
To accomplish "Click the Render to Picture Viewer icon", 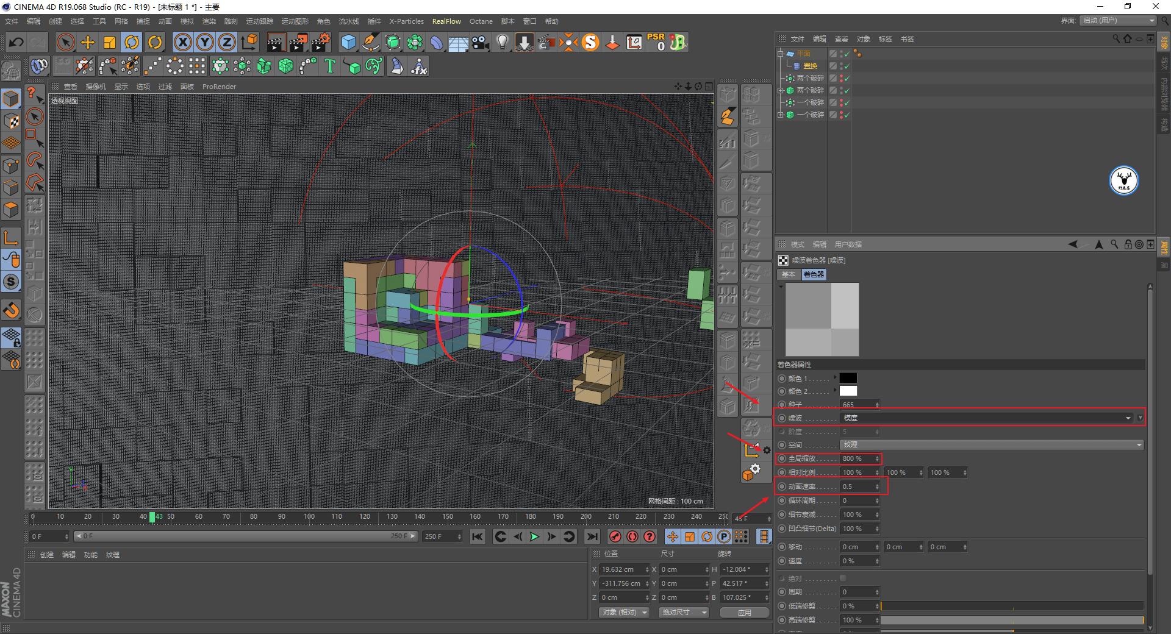I will pos(298,42).
